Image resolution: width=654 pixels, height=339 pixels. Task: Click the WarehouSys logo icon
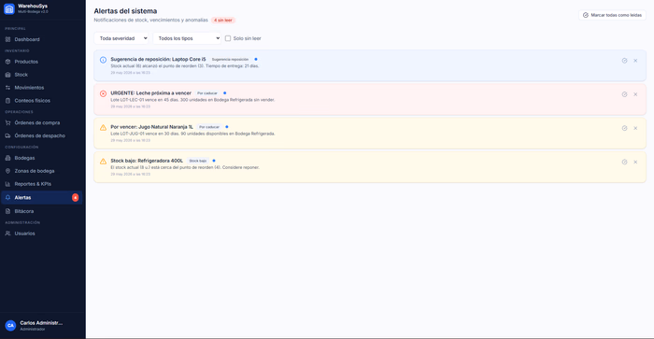pos(9,8)
